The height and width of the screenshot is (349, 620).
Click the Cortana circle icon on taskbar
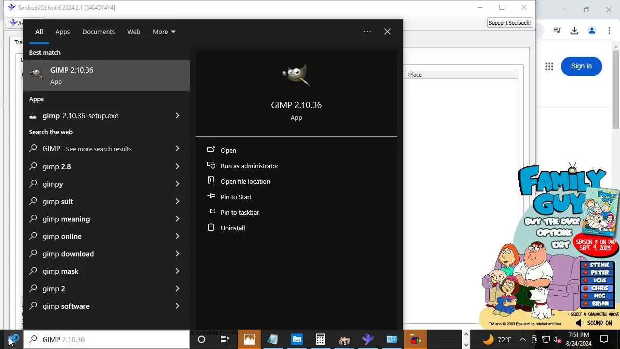[201, 339]
